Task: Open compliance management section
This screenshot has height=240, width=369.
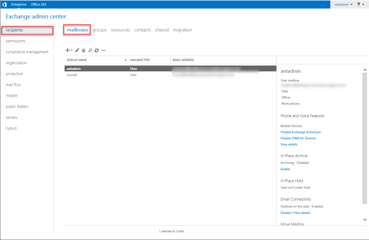Action: [x=27, y=52]
